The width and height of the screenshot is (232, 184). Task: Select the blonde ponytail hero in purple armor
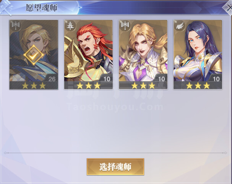[x=143, y=54]
